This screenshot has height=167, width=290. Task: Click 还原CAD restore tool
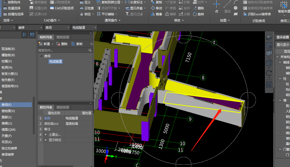coord(38,14)
